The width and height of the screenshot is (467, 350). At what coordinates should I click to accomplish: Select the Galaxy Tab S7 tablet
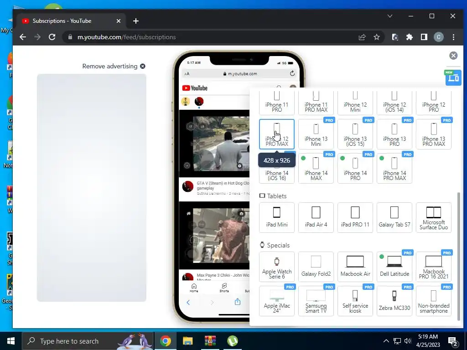[394, 217]
